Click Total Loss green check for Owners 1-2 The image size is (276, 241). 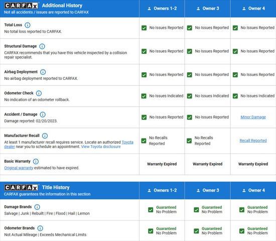point(144,28)
